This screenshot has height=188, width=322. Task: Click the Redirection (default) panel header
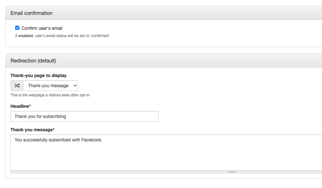[164, 61]
